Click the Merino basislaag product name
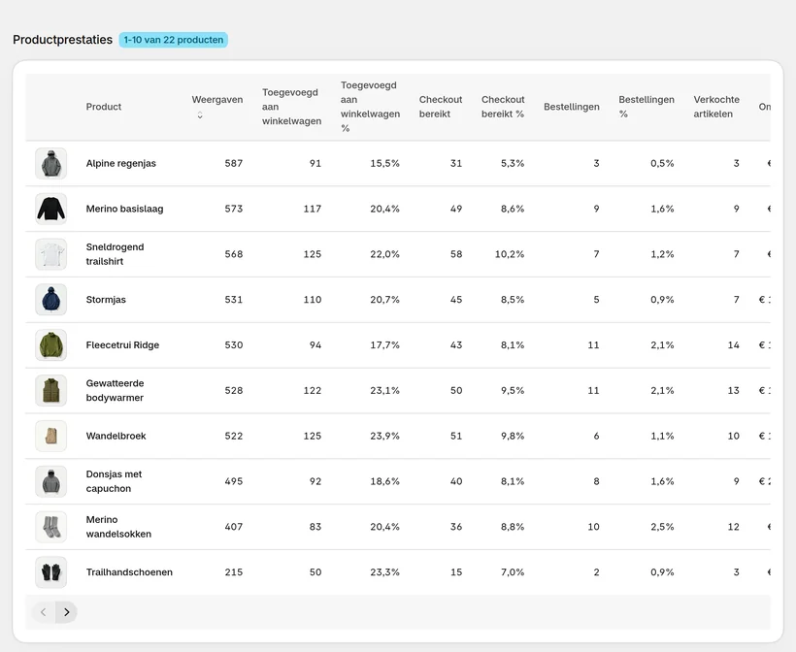Screen dimensions: 796x652 point(124,209)
